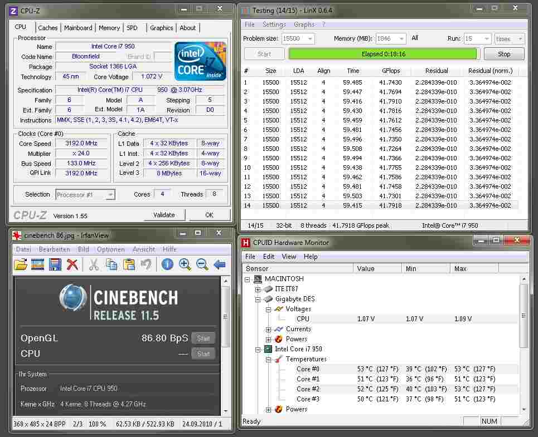This screenshot has height=437, width=538.
Task: Expand the ITE IT87 node
Action: 258,289
